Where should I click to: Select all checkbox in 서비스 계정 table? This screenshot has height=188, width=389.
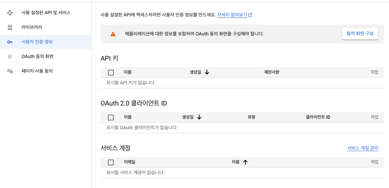(x=111, y=162)
